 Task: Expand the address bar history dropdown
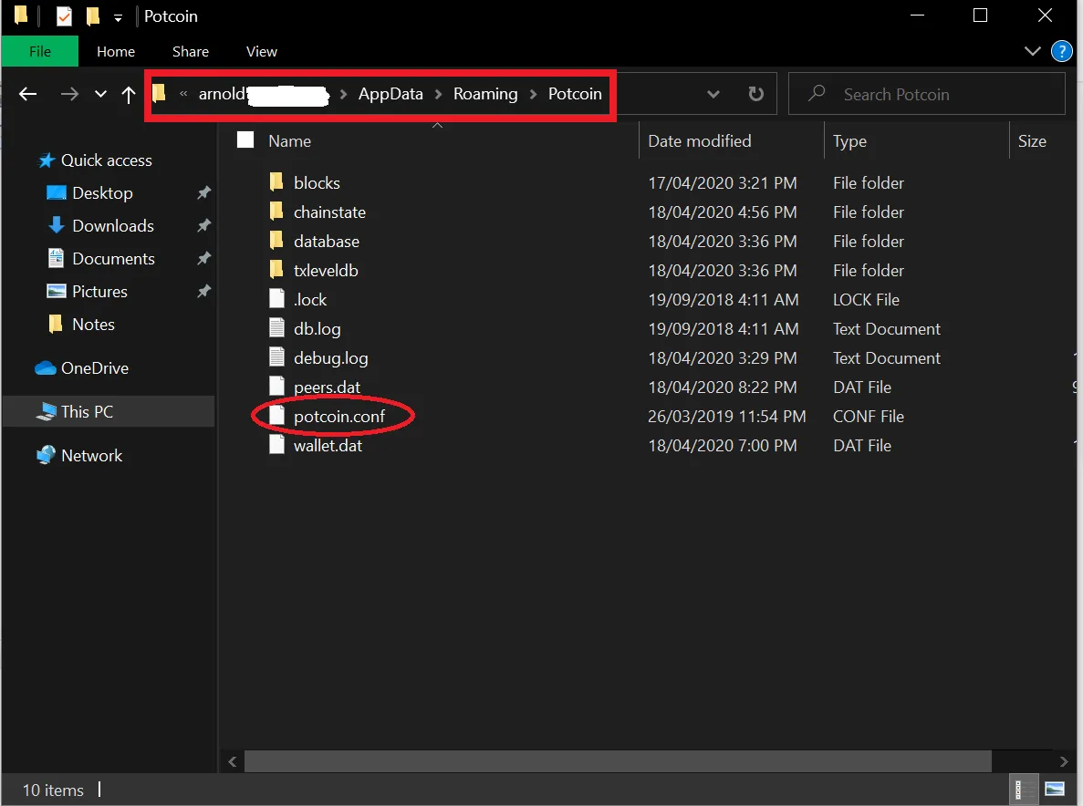click(713, 94)
